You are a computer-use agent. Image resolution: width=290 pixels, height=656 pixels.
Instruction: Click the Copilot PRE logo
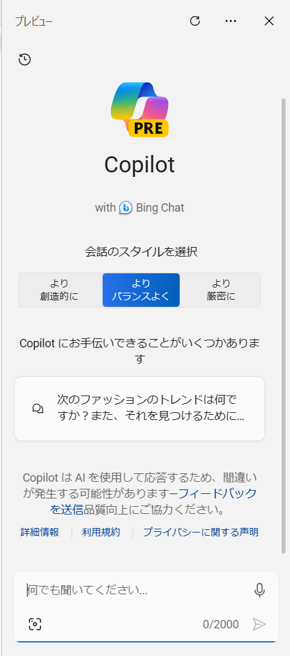pos(140,109)
